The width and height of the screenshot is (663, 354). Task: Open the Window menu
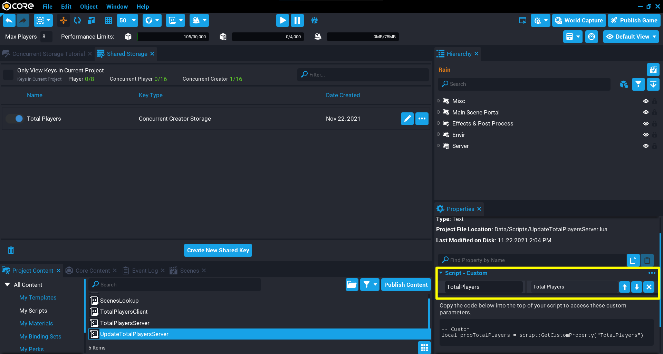pyautogui.click(x=117, y=7)
